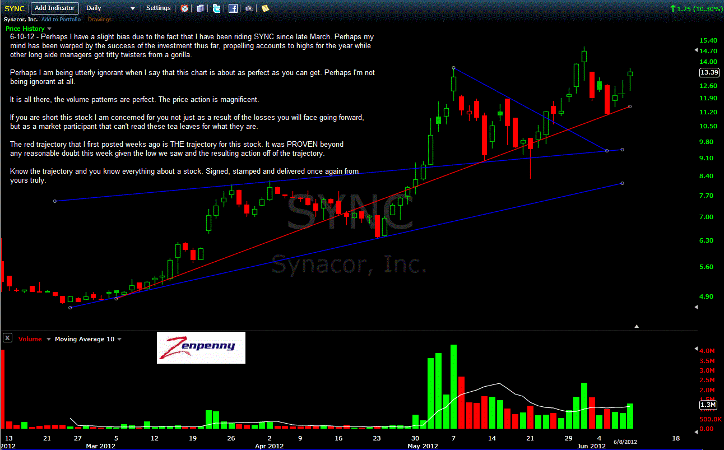The image size is (724, 450).
Task: Click the Jun 2012 axis label
Action: pyautogui.click(x=592, y=446)
